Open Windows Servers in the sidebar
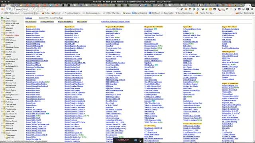 (12, 131)
